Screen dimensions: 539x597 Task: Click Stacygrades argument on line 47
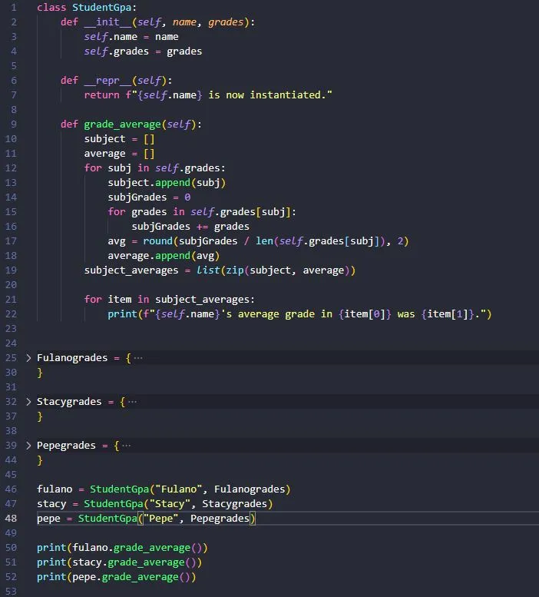click(x=235, y=504)
